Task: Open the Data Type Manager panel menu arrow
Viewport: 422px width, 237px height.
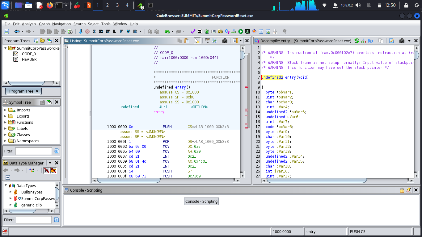Action: coord(50,163)
